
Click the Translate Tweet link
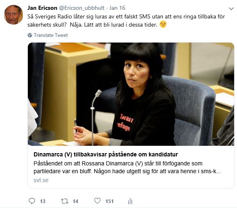click(51, 35)
